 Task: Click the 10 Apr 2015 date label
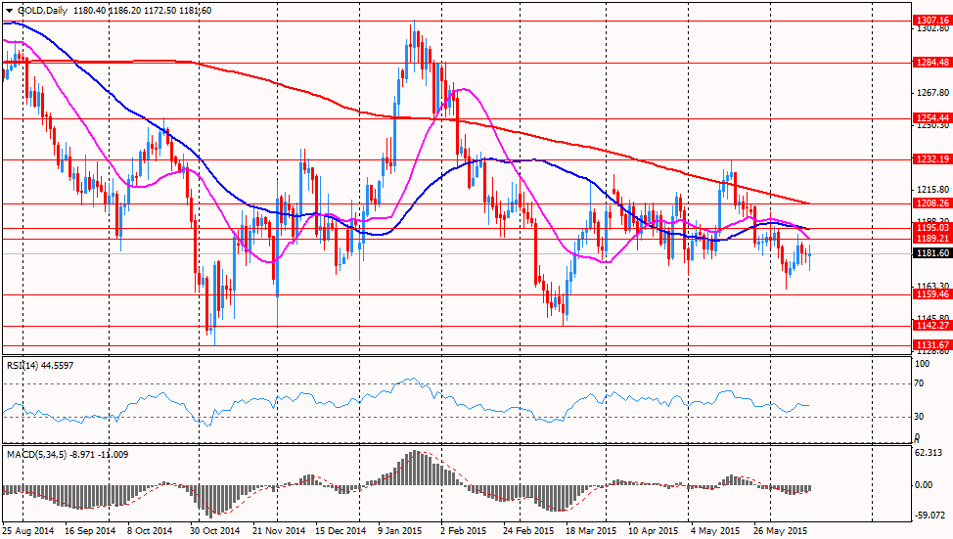(x=654, y=530)
